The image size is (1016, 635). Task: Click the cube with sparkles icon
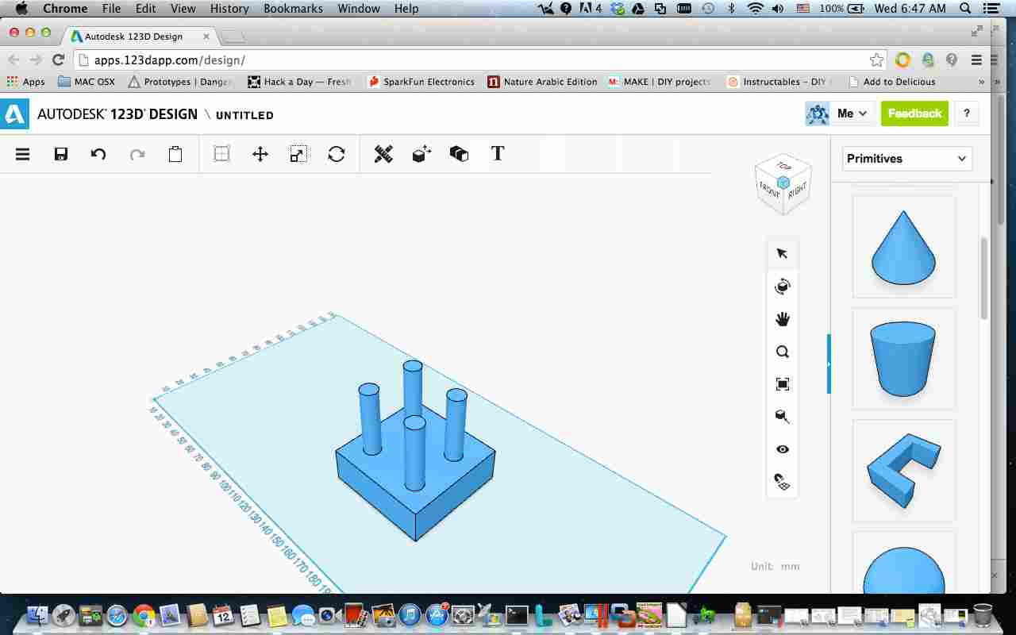[x=421, y=154]
